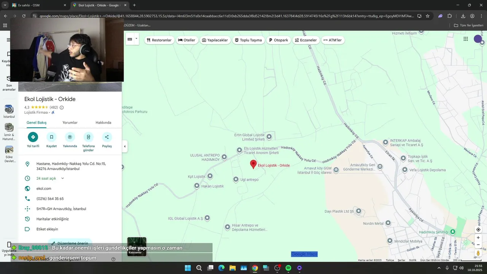This screenshot has height=274, width=487.
Task: Open Windows Start menu
Action: coord(188,268)
